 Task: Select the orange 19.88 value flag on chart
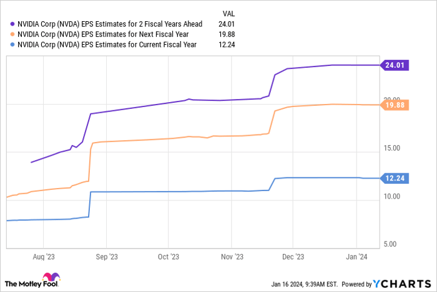tap(394, 105)
